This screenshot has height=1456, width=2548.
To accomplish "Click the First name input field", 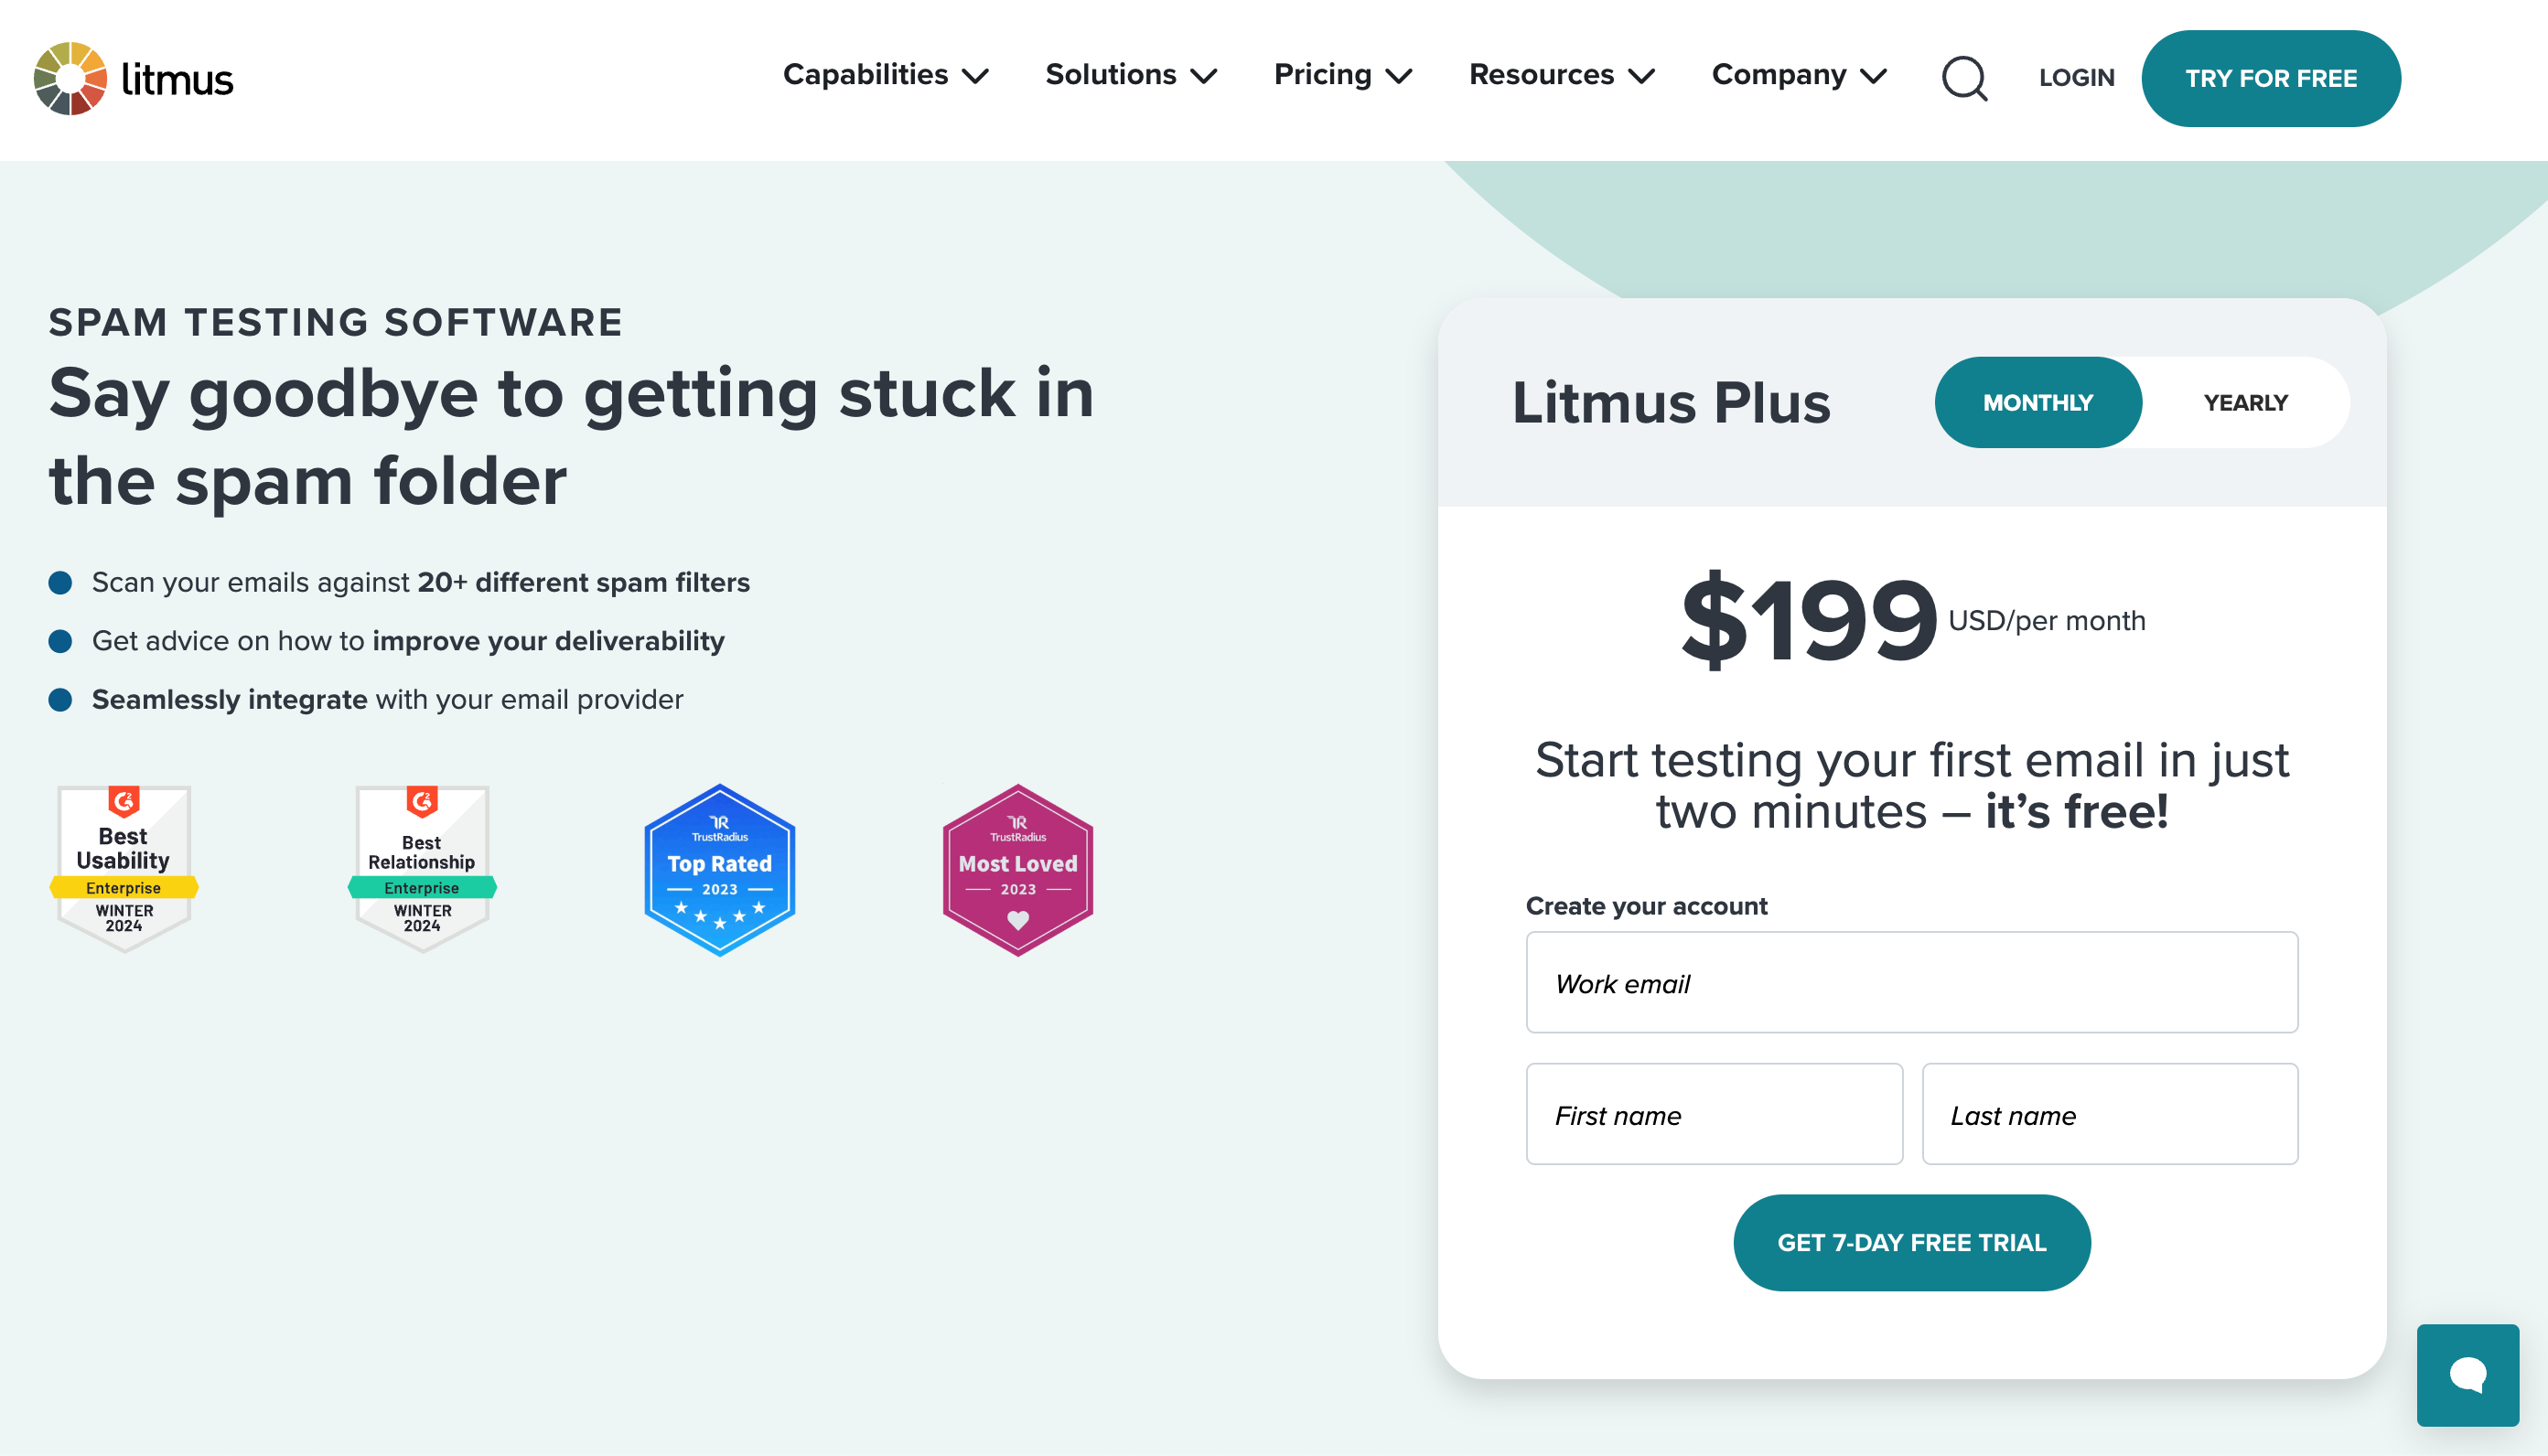I will pyautogui.click(x=1714, y=1115).
